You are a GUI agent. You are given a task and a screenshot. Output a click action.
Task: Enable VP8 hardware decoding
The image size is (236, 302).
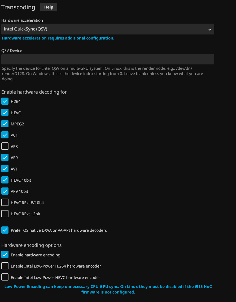click(5, 146)
